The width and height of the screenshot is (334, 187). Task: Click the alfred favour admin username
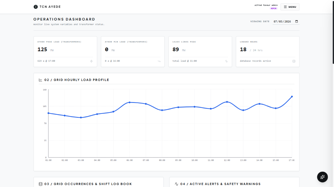click(266, 5)
